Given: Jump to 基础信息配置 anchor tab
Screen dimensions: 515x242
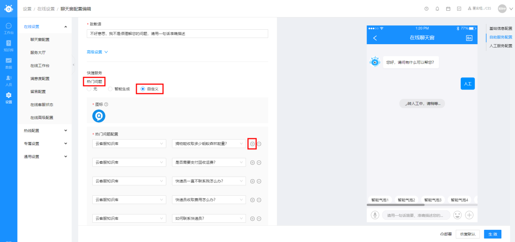Looking at the screenshot, I should point(501,28).
